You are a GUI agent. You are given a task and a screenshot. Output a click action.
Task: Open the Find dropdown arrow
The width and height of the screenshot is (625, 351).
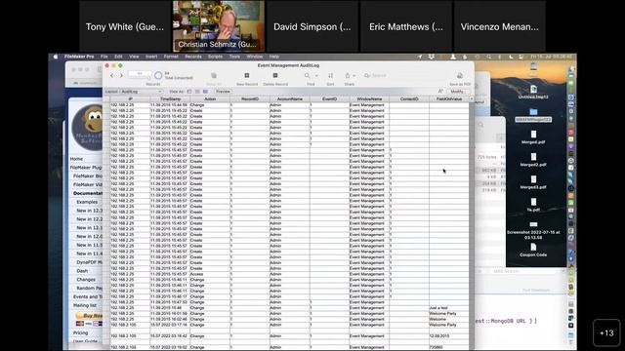coord(316,76)
